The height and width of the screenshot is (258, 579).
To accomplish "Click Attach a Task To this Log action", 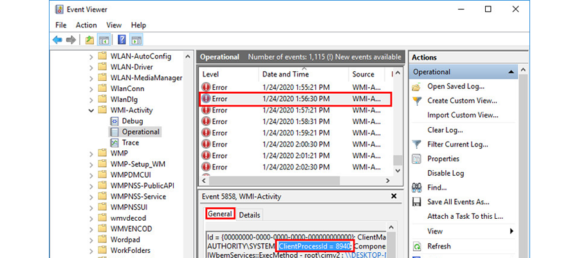I will point(465,216).
